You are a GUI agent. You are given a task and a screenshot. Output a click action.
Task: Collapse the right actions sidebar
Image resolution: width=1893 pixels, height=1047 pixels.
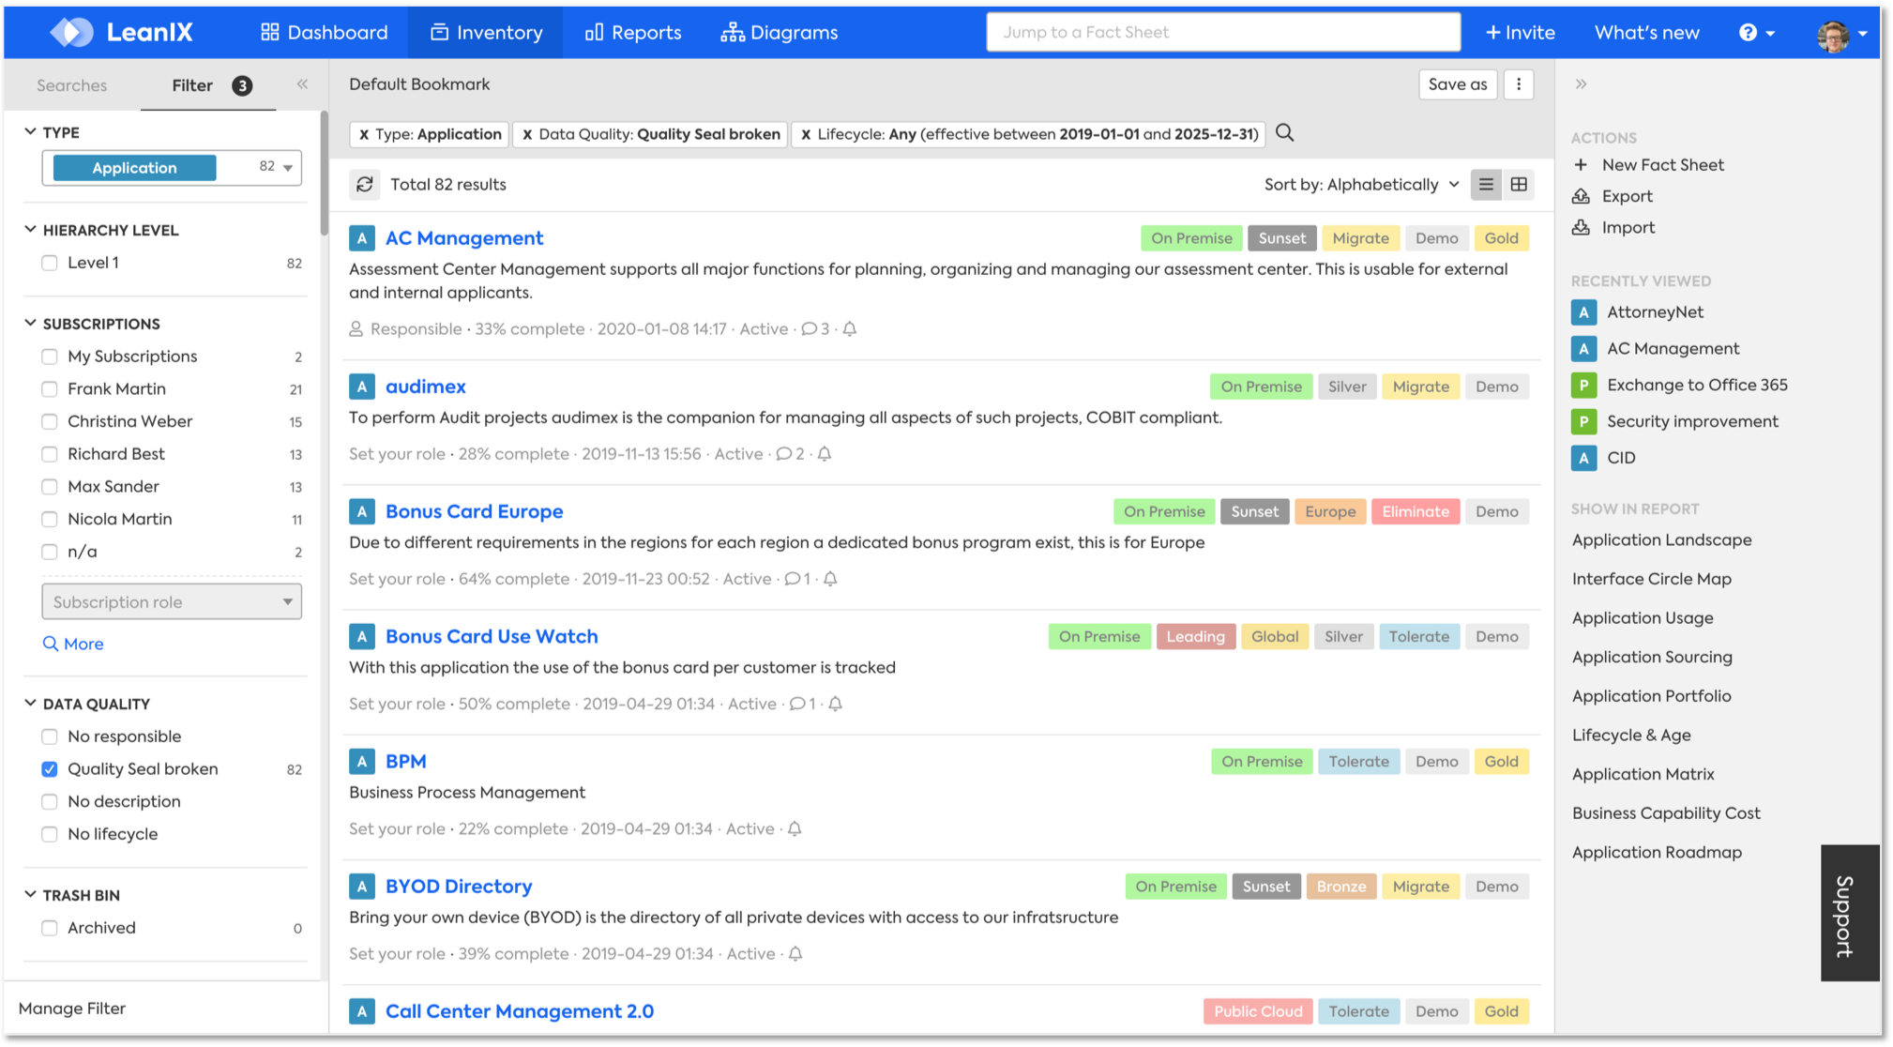tap(1581, 84)
